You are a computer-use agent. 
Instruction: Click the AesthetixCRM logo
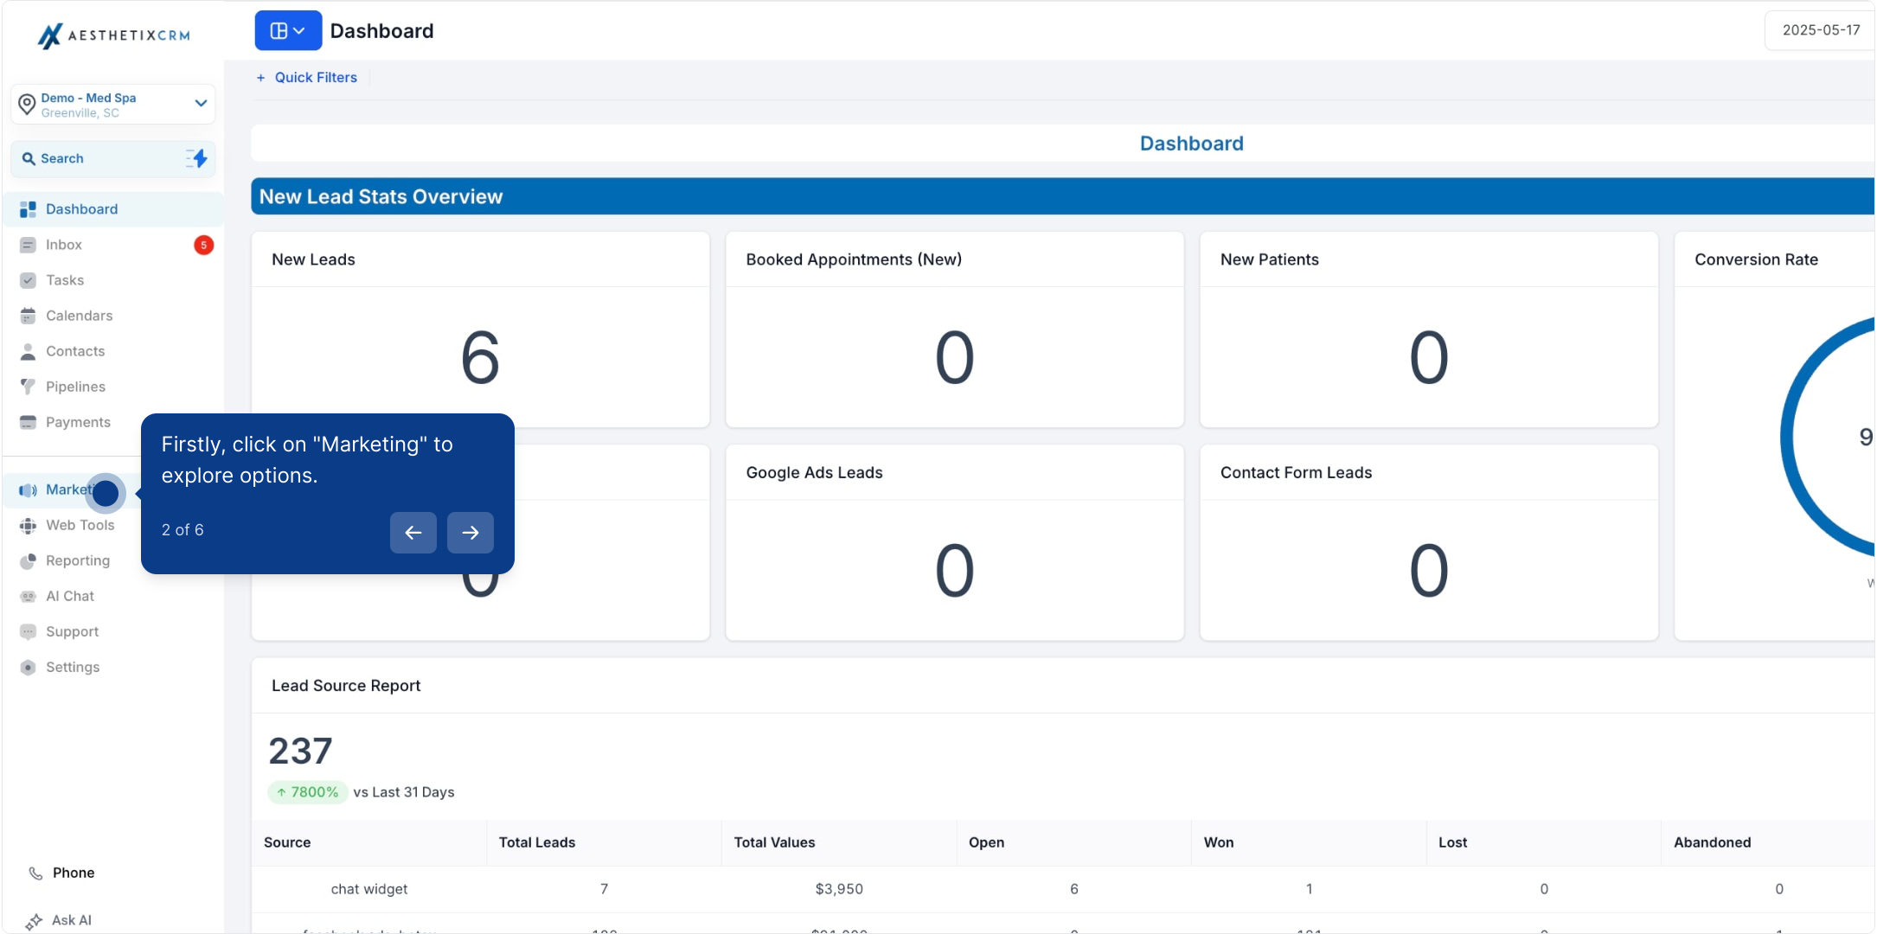click(x=113, y=35)
